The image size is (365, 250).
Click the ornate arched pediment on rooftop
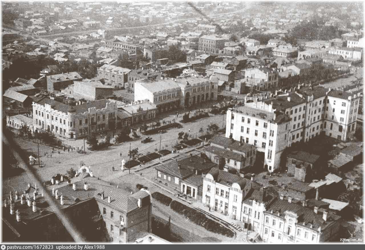coord(84,171)
